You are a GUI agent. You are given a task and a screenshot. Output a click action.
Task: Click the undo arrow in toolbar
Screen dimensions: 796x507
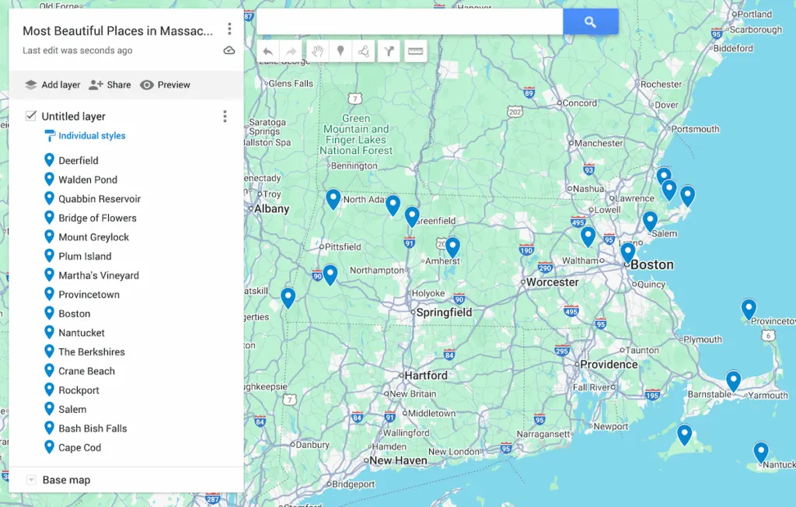[x=268, y=51]
